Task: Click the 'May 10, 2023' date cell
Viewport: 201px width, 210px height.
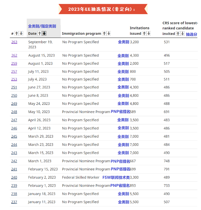Action: coord(39,112)
